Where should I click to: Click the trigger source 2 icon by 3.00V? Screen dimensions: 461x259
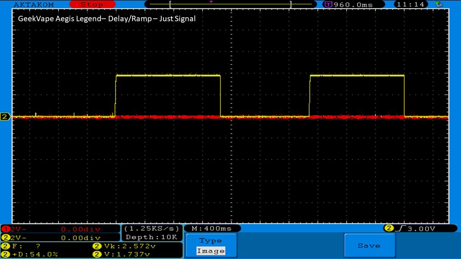tap(389, 228)
